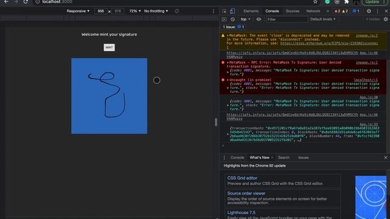Expand the MetaMask deprecation warning arrow
390x219 pixels.
[227, 35]
